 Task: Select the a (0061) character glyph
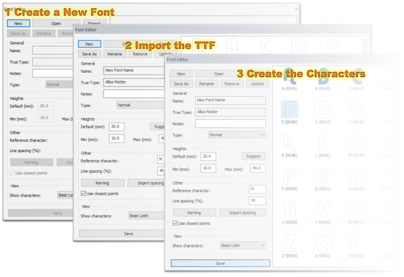point(323,243)
